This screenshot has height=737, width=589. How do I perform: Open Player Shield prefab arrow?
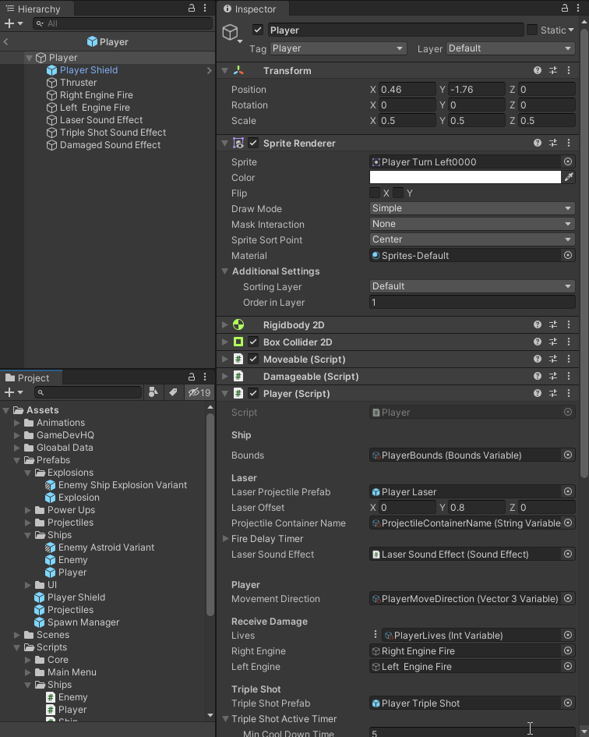pos(209,70)
